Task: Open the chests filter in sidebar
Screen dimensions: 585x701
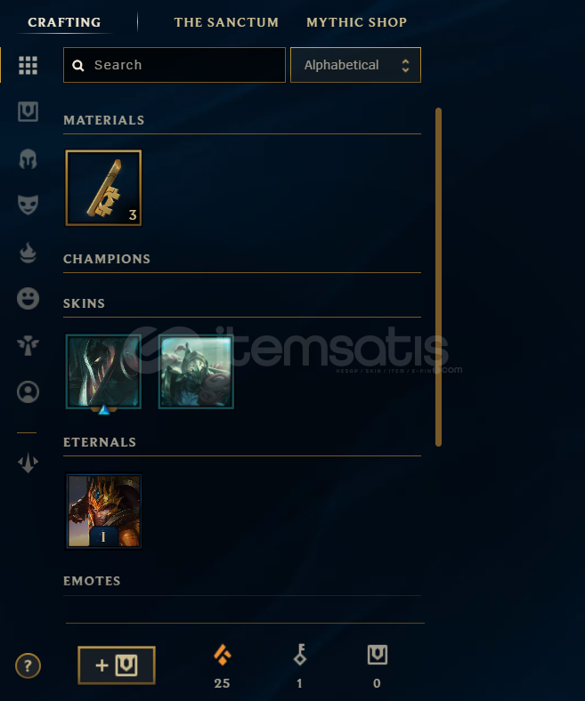Action: point(28,111)
